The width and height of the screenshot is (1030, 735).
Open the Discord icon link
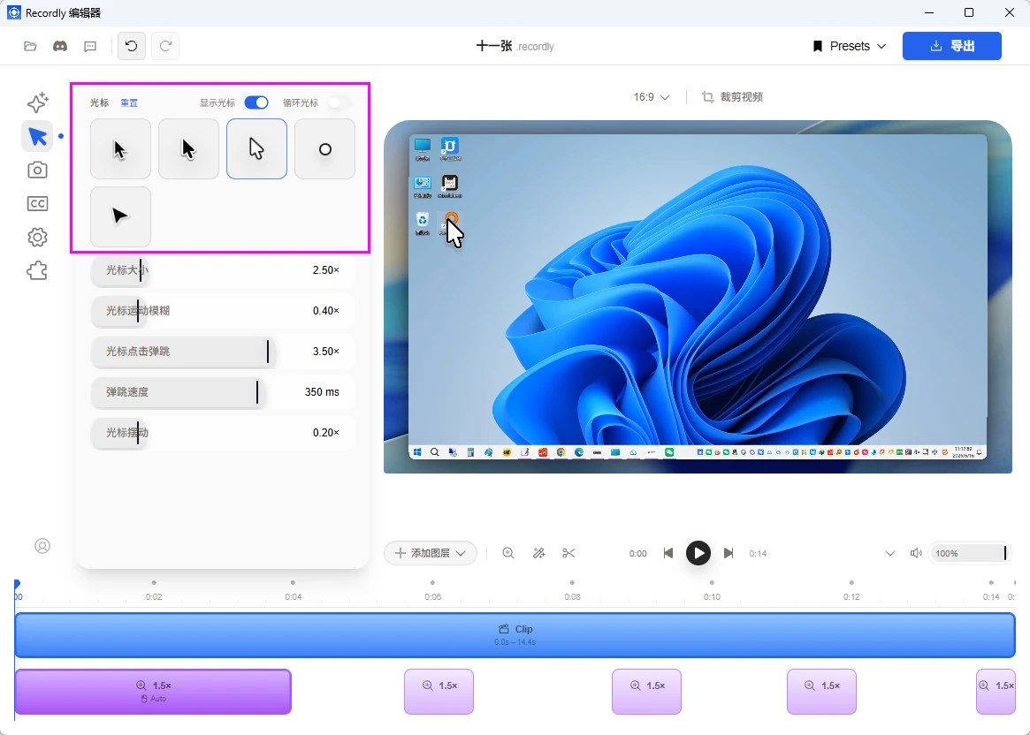pos(60,46)
